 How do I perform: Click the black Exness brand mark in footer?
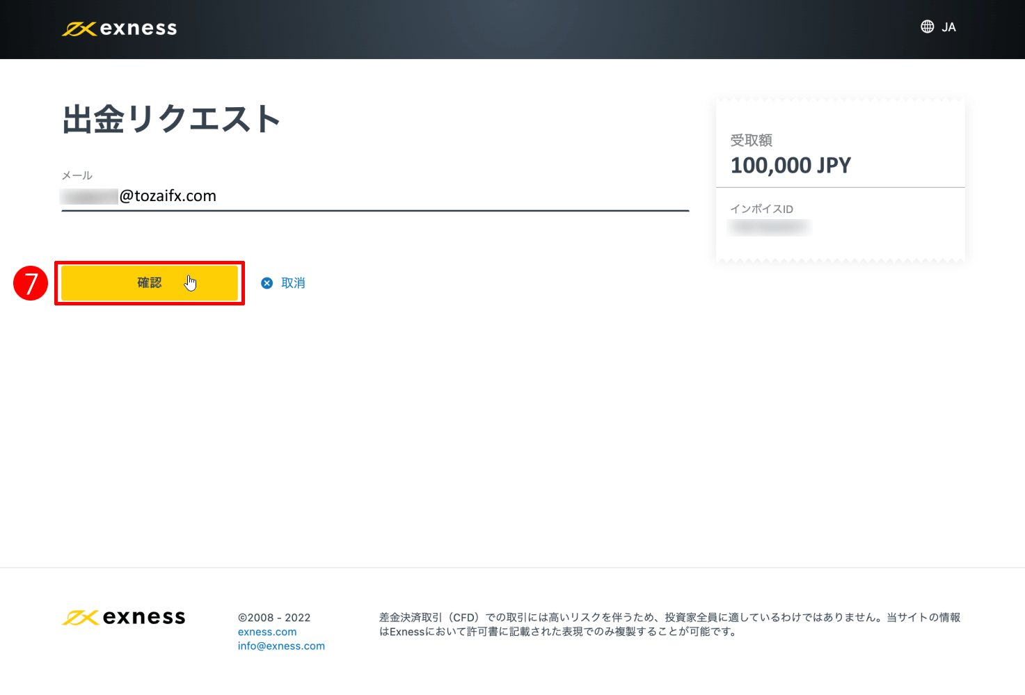coord(80,616)
